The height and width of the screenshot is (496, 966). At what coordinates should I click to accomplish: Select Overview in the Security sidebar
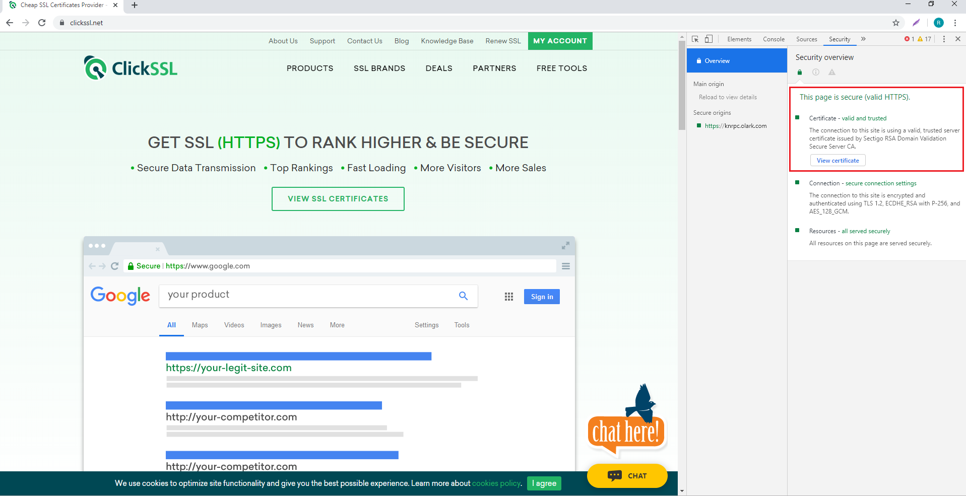coord(737,60)
